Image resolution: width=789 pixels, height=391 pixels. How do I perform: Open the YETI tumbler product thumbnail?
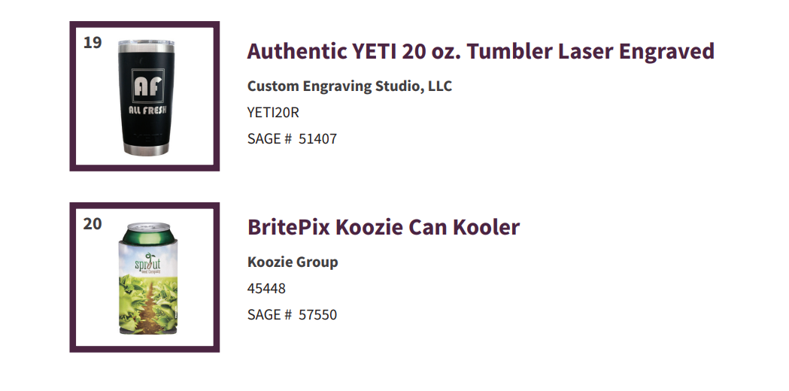click(146, 99)
